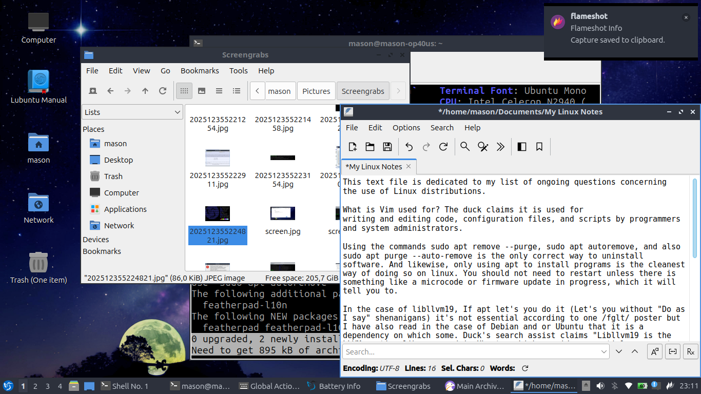Image resolution: width=701 pixels, height=394 pixels.
Task: Click the Pictures path button
Action: click(316, 91)
